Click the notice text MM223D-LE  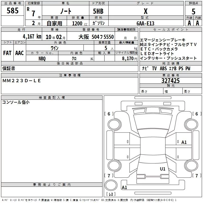click(22, 81)
